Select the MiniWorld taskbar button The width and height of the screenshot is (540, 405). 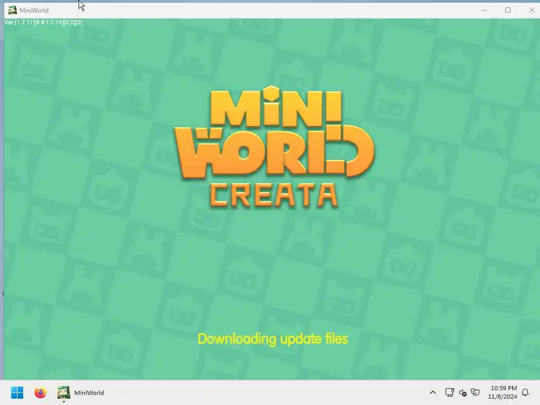click(x=81, y=392)
